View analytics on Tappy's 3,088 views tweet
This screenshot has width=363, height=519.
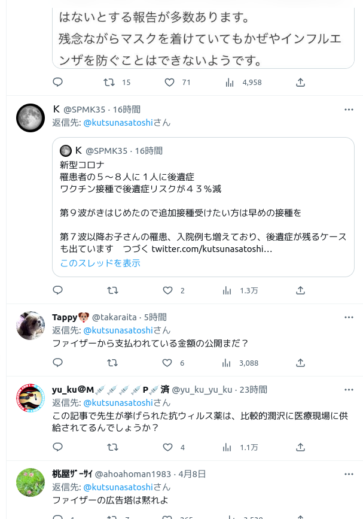point(228,363)
